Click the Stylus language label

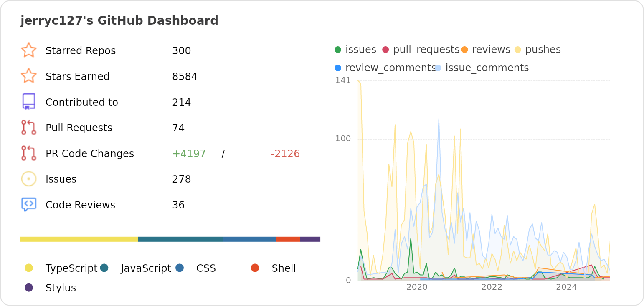click(61, 288)
